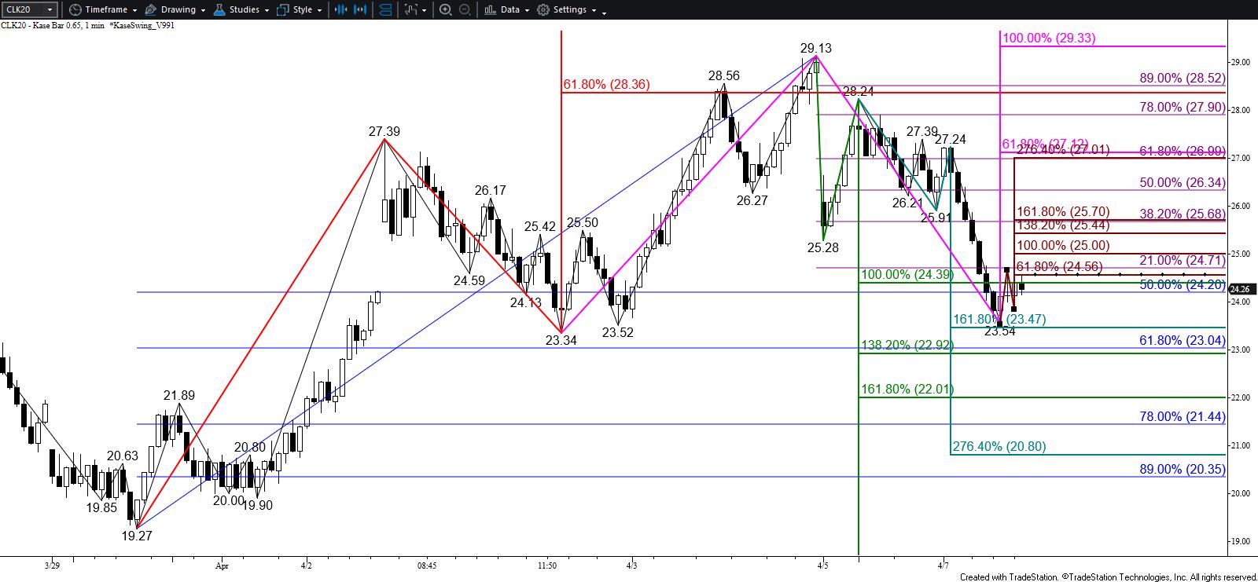Zoom out with the magnifier minus icon
Viewport: 1258px width, 582px height.
click(465, 9)
